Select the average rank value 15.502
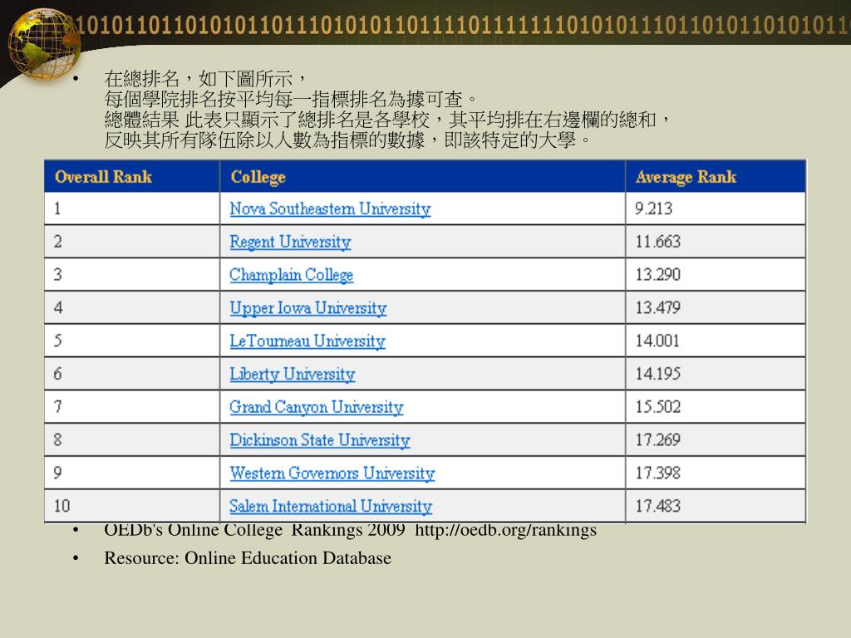Viewport: 851px width, 638px height. 658,407
